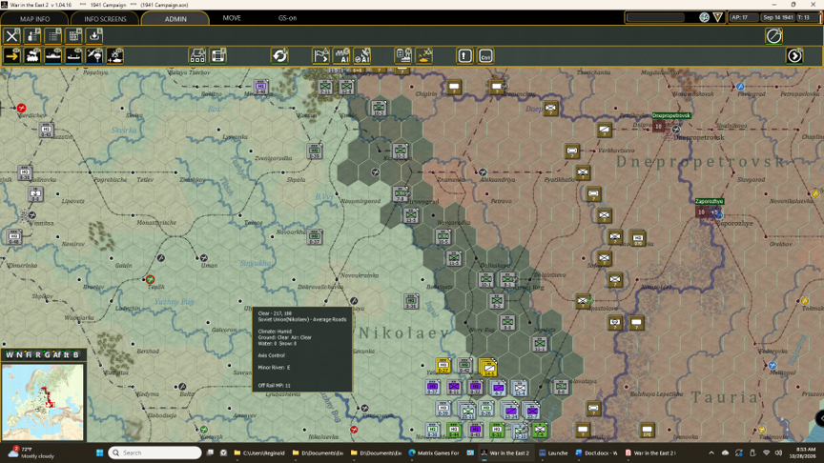This screenshot has height=463, width=824.
Task: Select the Zaporozhye city label
Action: click(710, 201)
